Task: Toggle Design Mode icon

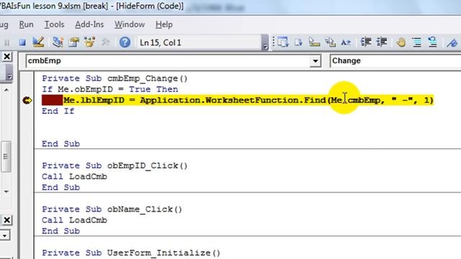Action: pyautogui.click(x=38, y=42)
